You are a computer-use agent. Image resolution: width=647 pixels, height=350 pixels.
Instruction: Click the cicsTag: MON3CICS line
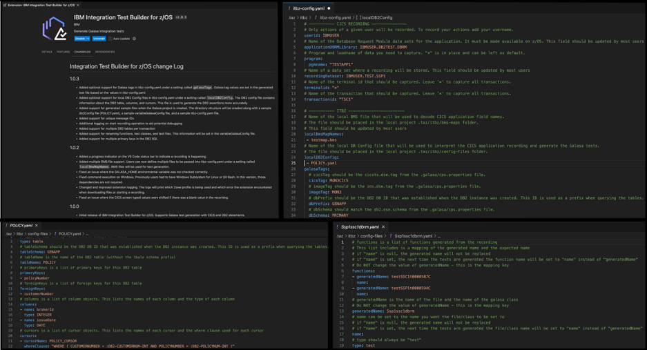click(329, 180)
